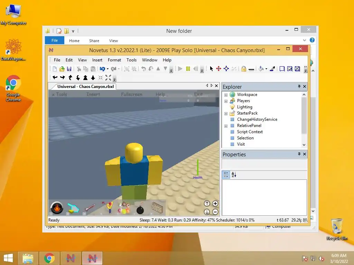Click the paint bucket Fill tool
The height and width of the screenshot is (265, 354).
click(x=261, y=69)
